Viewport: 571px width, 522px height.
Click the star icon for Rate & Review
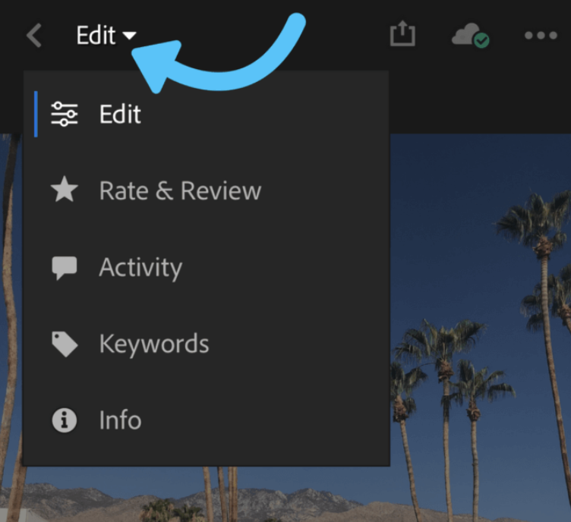[x=64, y=190]
